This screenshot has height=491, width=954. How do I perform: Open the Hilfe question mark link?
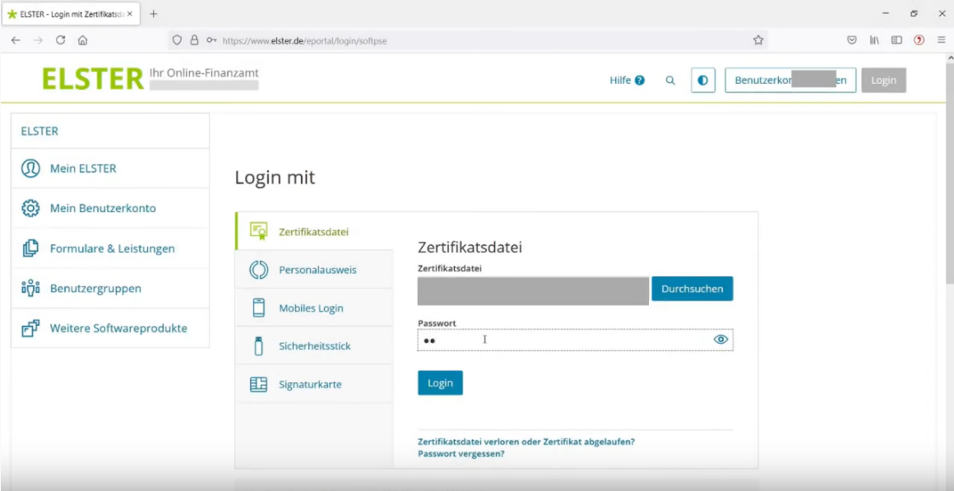point(627,81)
